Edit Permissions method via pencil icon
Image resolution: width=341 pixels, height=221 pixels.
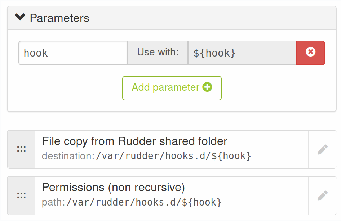[322, 195]
